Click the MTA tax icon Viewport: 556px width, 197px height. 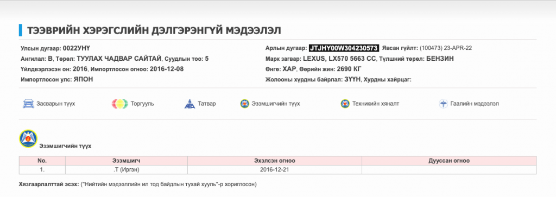(x=189, y=104)
